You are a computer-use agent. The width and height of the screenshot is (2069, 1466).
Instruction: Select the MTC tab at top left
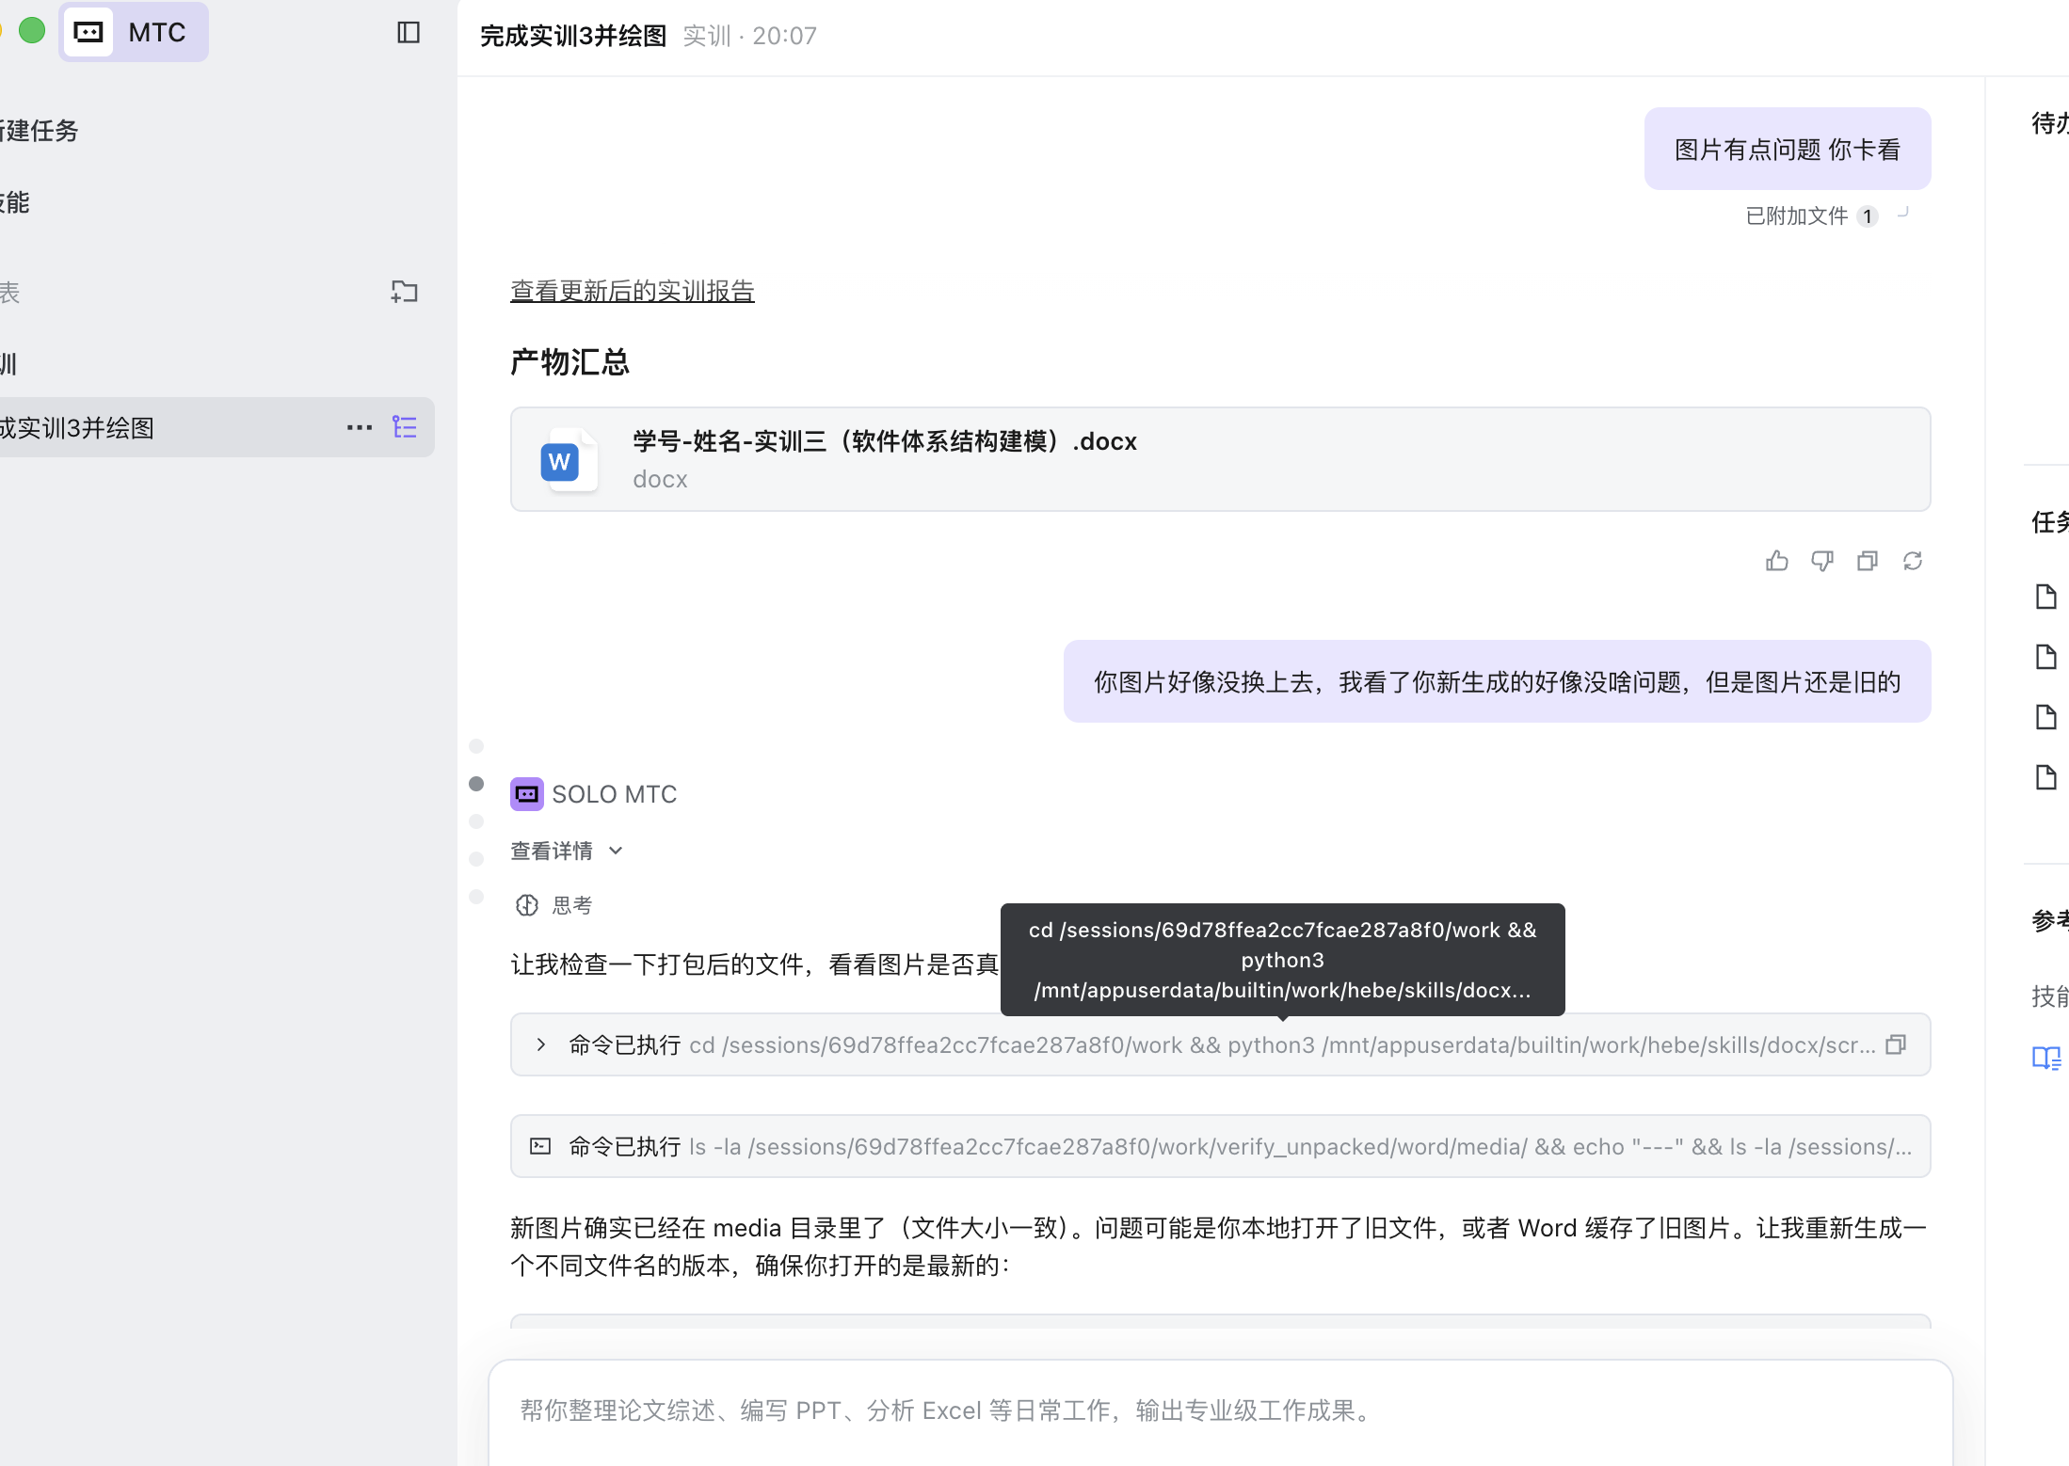coord(134,33)
